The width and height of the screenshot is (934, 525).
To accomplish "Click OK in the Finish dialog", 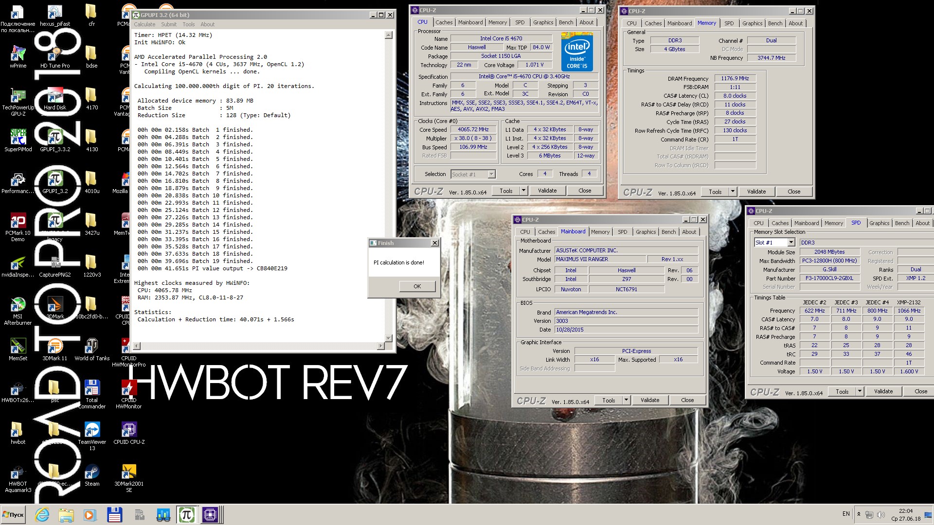I will pyautogui.click(x=417, y=286).
